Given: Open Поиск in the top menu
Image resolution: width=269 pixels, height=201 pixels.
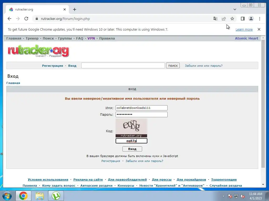Looking at the screenshot, I should click(48, 38).
